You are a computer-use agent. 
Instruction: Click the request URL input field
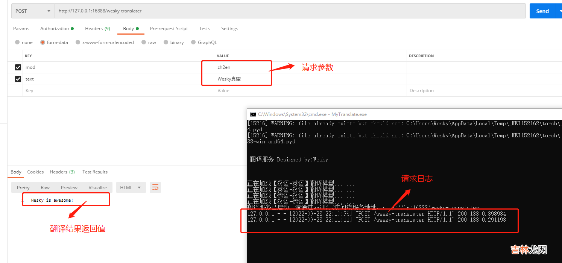coord(290,11)
